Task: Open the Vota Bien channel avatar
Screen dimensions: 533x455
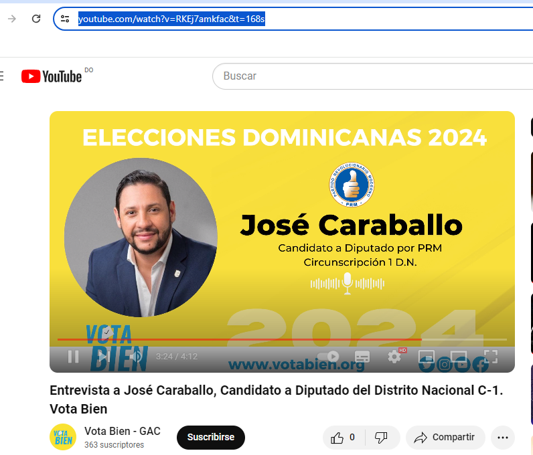Action: click(63, 437)
